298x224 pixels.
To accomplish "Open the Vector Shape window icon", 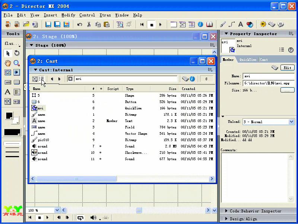I will [x=232, y=24].
